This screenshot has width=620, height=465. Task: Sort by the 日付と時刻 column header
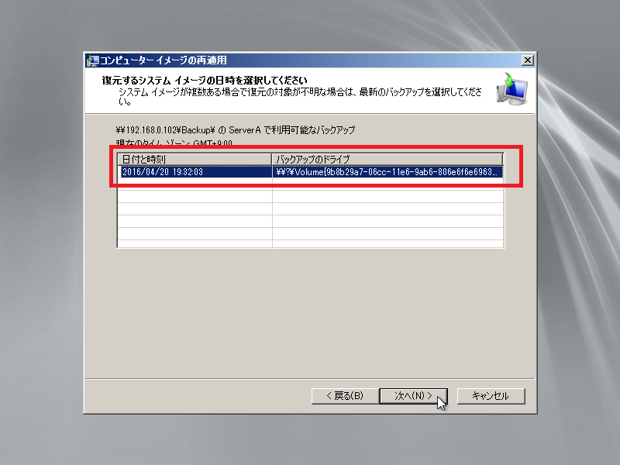click(x=194, y=159)
